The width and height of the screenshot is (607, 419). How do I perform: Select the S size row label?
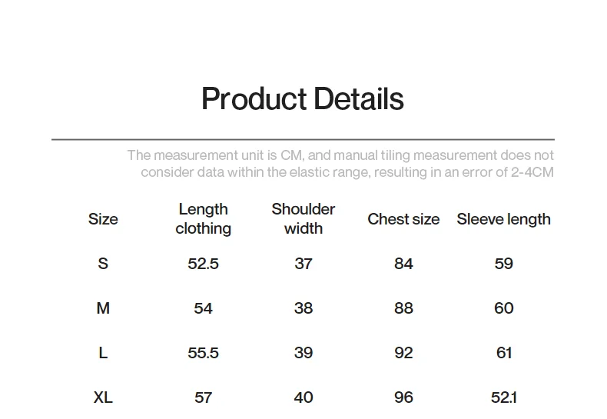(103, 264)
